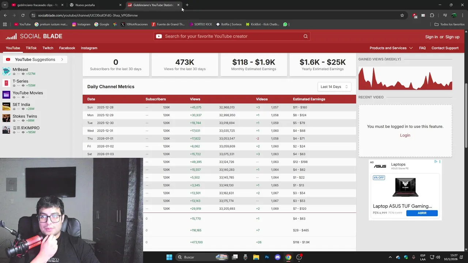Open the volume control in system tray
This screenshot has height=263, width=468.
click(438, 257)
